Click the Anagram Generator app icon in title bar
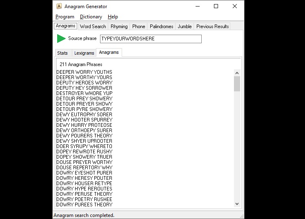The image size is (305, 219). (59, 6)
